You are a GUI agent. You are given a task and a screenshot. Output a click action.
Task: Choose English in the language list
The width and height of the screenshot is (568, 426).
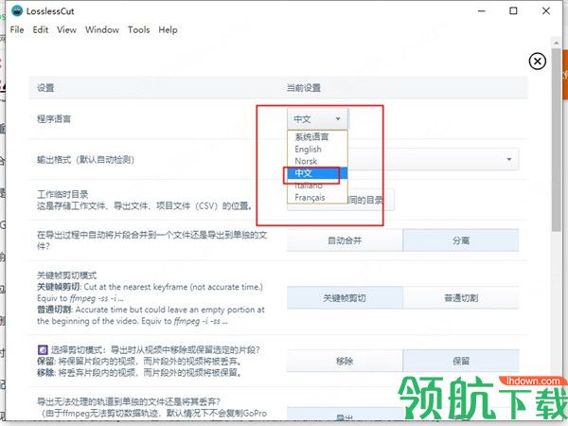(x=317, y=149)
